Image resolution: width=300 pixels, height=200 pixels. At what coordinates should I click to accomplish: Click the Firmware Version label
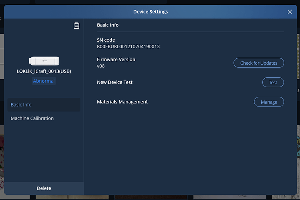point(116,60)
